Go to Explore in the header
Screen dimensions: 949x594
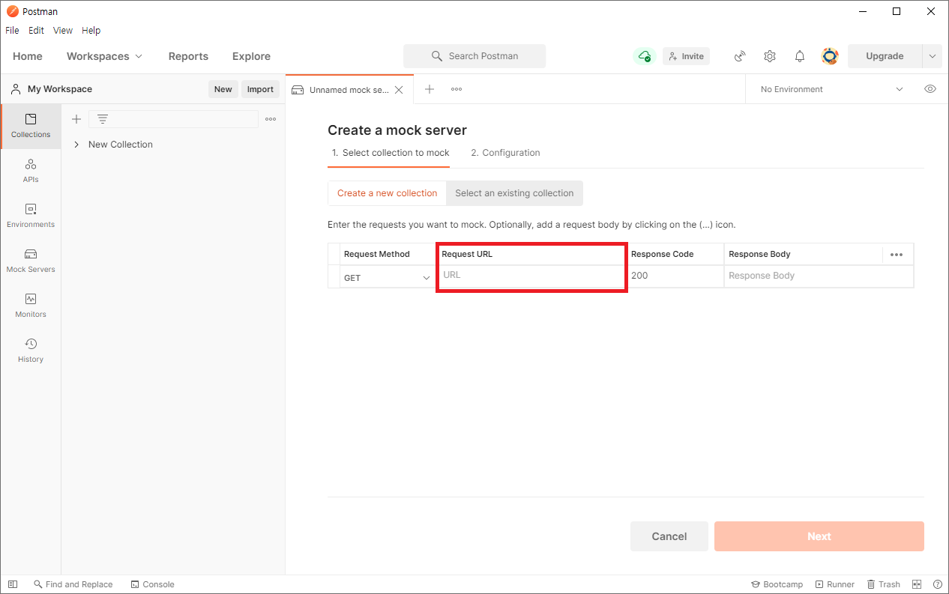pyautogui.click(x=251, y=56)
